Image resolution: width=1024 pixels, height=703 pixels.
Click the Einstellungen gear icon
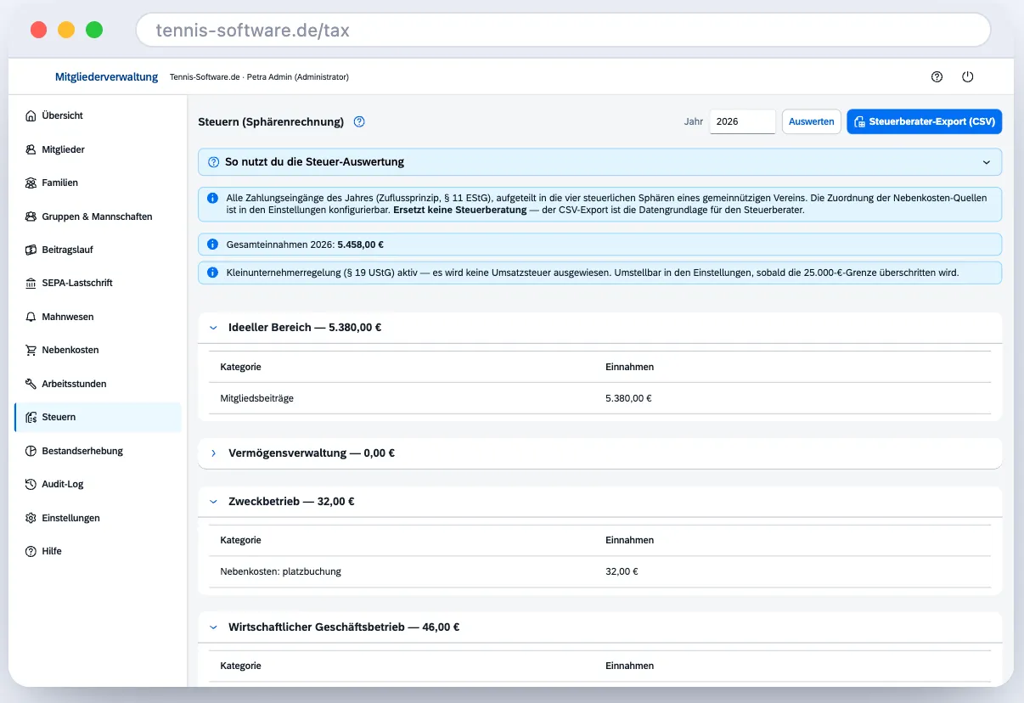tap(31, 518)
